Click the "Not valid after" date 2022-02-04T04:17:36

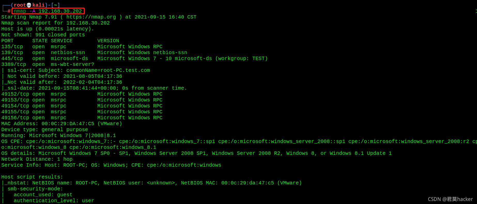tap(93, 82)
